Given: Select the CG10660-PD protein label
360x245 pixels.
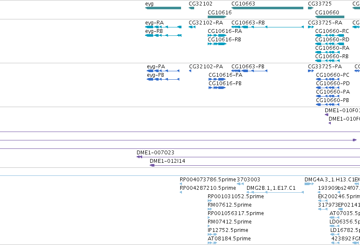Looking at the screenshot, I should tap(333, 83).
